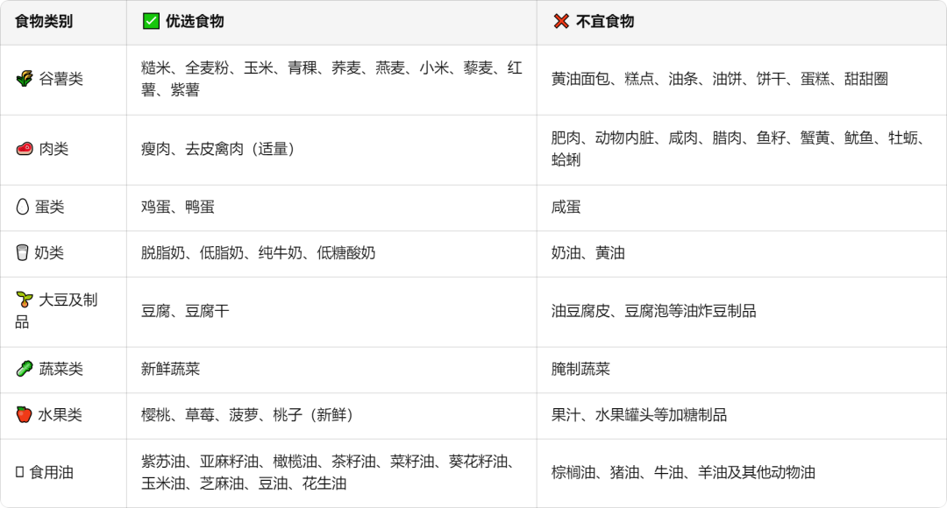Click the seedling icon next to 大豆及制品
This screenshot has width=947, height=508.
[25, 300]
